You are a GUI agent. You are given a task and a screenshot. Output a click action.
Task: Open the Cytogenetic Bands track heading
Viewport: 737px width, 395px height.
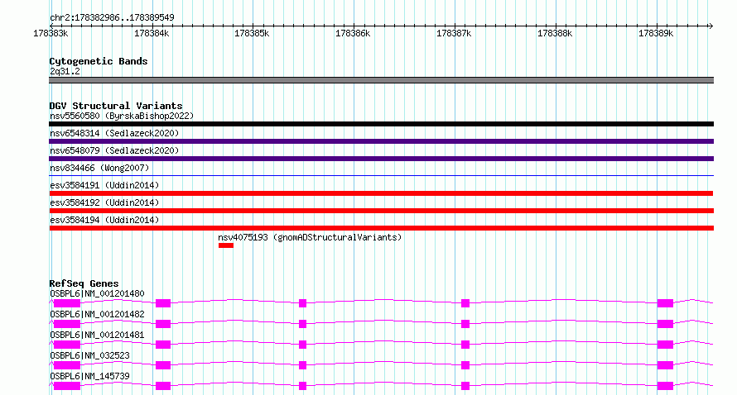[x=99, y=61]
